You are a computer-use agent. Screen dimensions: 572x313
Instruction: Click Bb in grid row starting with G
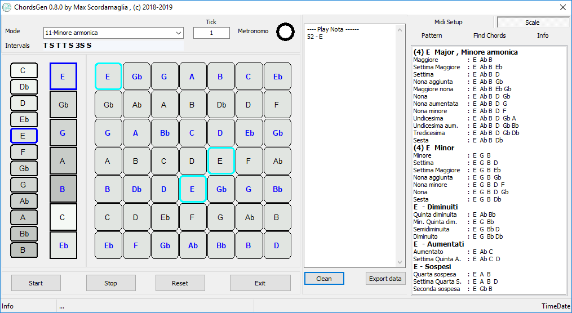(165, 133)
